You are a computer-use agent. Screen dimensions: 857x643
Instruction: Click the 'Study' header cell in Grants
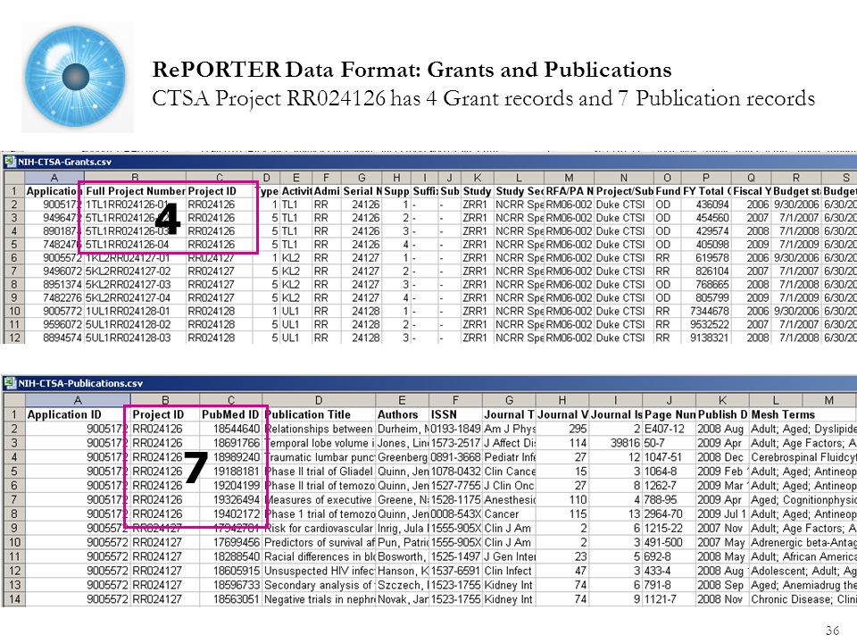477,191
